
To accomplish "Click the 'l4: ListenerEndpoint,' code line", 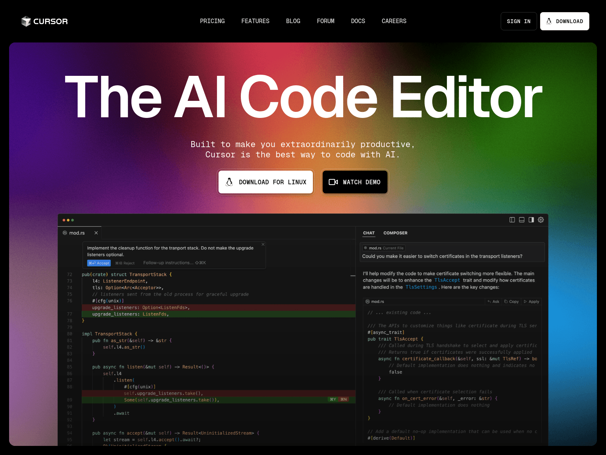I will (x=120, y=281).
